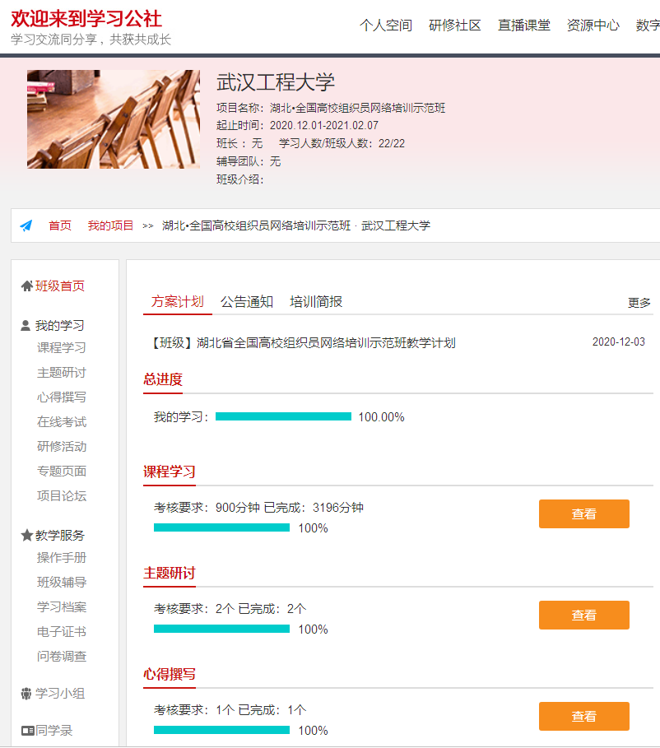Click the star icon beside 教学服务

coord(26,535)
